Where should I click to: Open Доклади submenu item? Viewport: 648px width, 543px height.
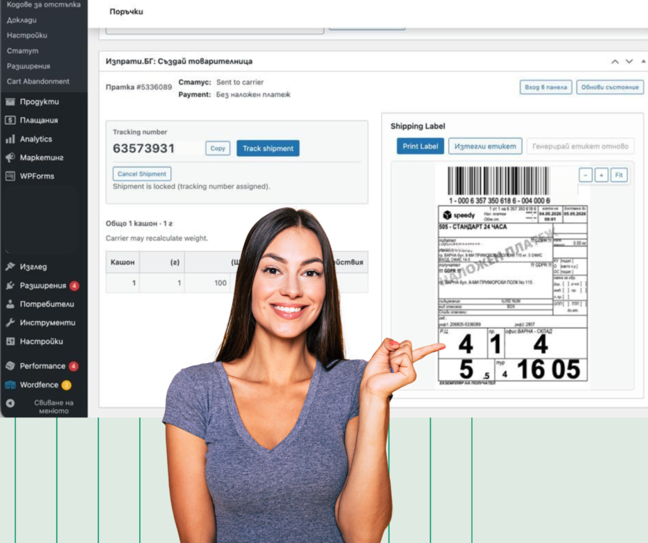(22, 20)
